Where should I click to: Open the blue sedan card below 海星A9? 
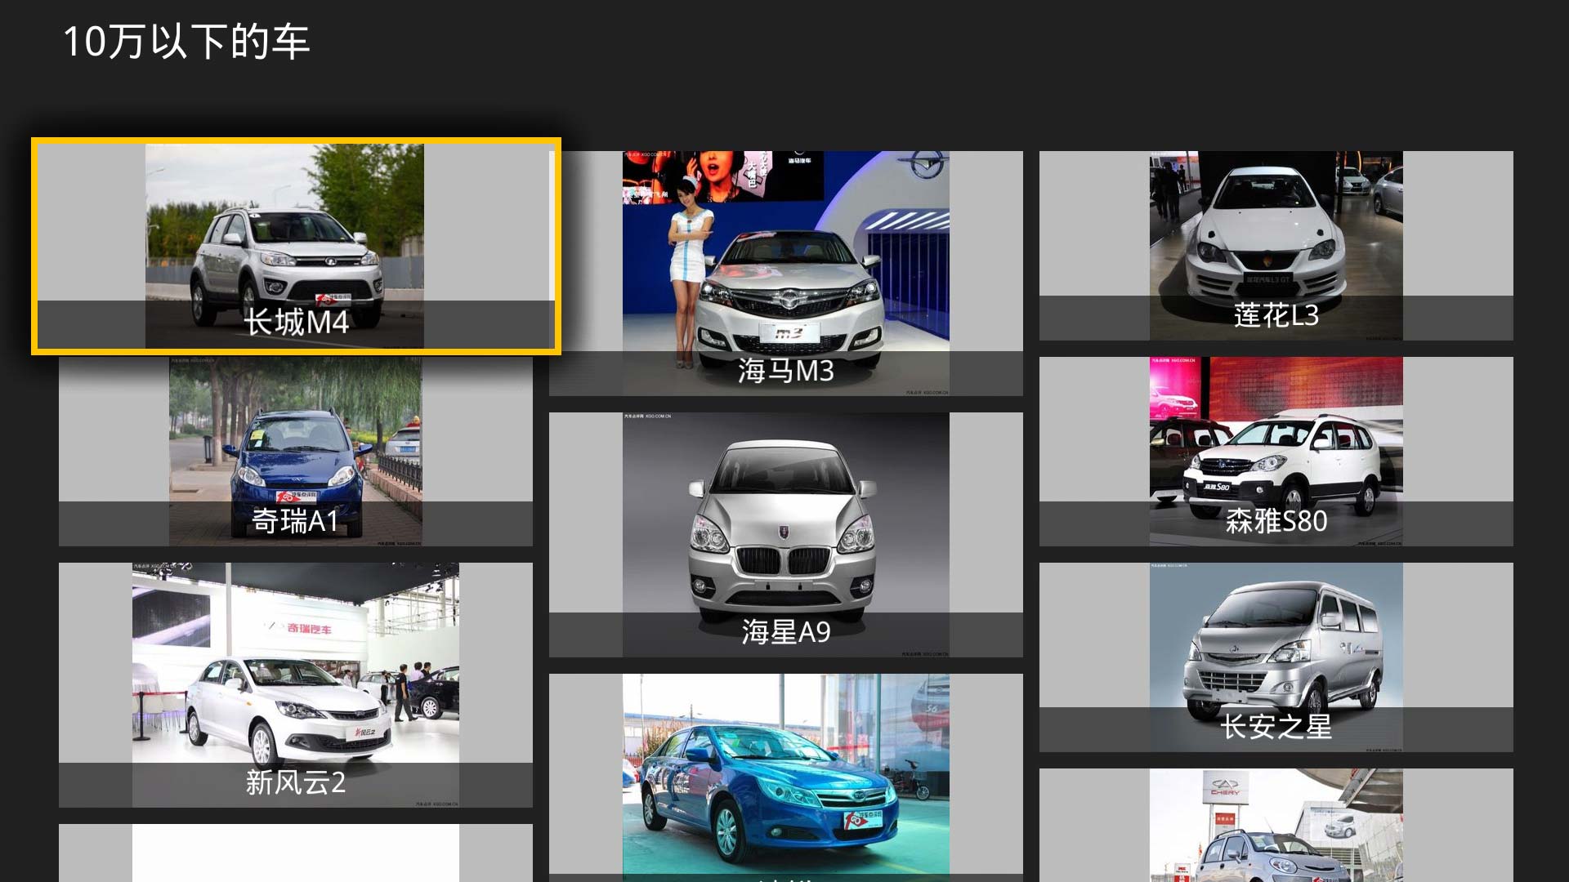(785, 777)
